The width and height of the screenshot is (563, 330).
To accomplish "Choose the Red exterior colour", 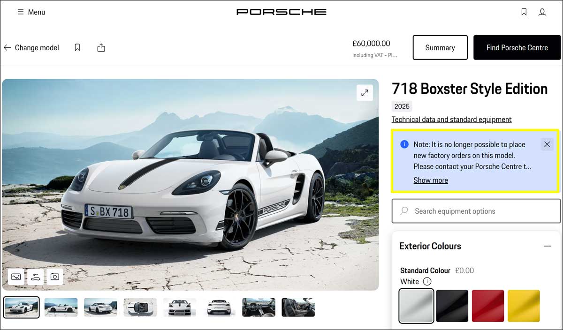I will (488, 306).
